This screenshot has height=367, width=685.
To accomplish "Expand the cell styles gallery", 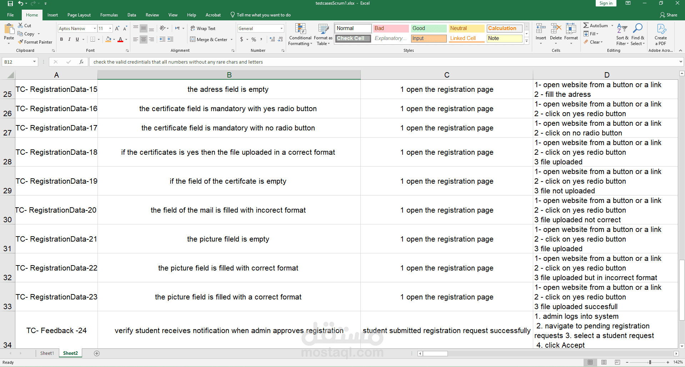I will pos(526,41).
